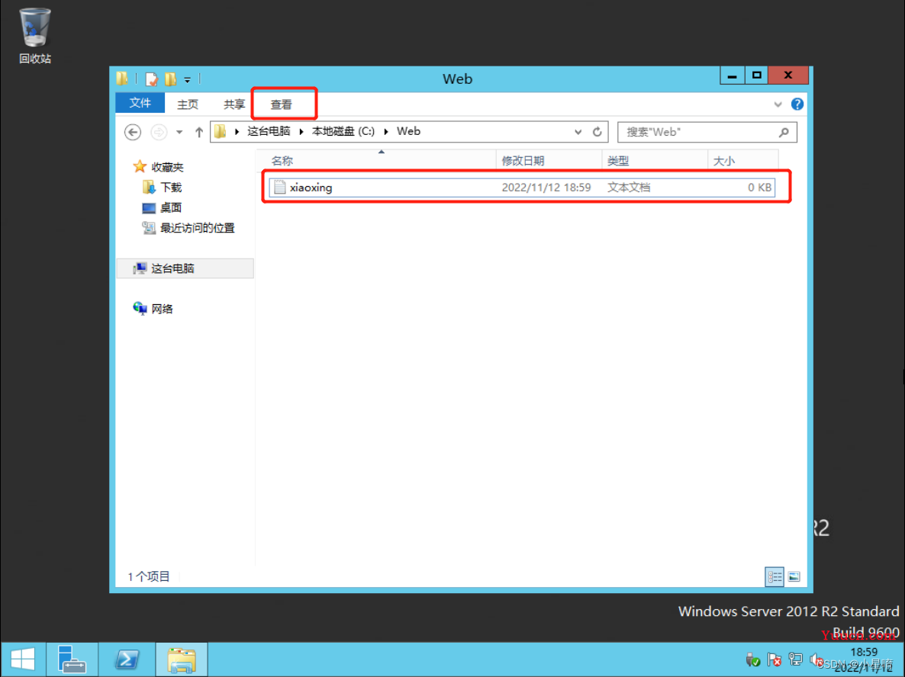Click the folder icon in the address bar
This screenshot has width=905, height=677.
(220, 131)
